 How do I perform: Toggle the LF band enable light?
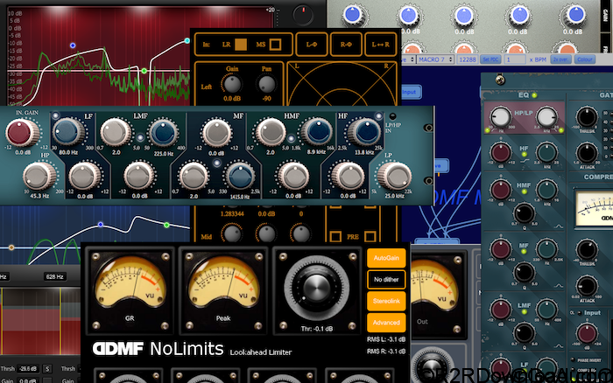[x=55, y=115]
